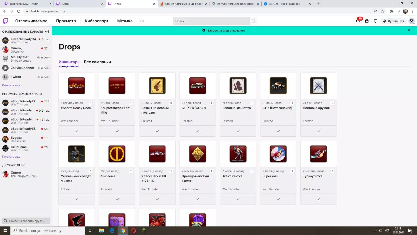
Task: Open the ZakvielChannel sidebar entry
Action: [x=26, y=68]
